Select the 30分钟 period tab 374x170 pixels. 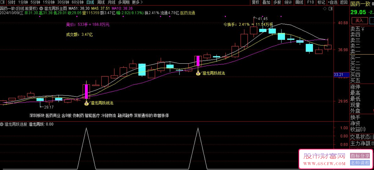point(63,2)
